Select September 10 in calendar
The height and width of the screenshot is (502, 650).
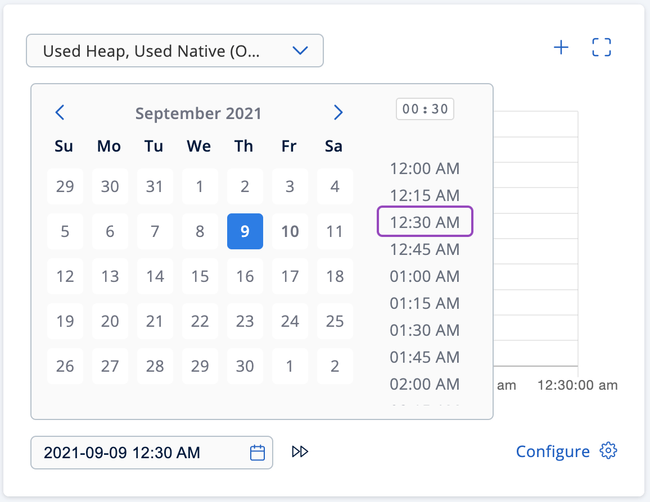coord(290,231)
